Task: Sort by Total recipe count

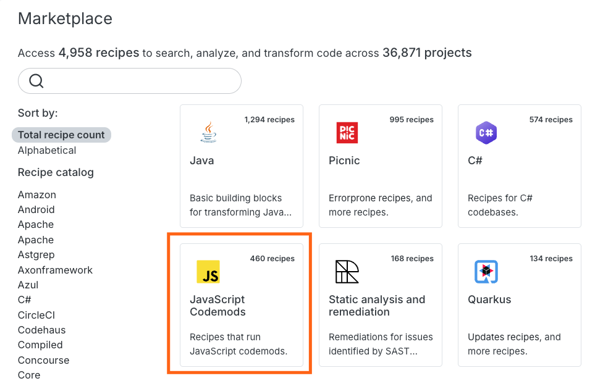Action: click(x=61, y=135)
